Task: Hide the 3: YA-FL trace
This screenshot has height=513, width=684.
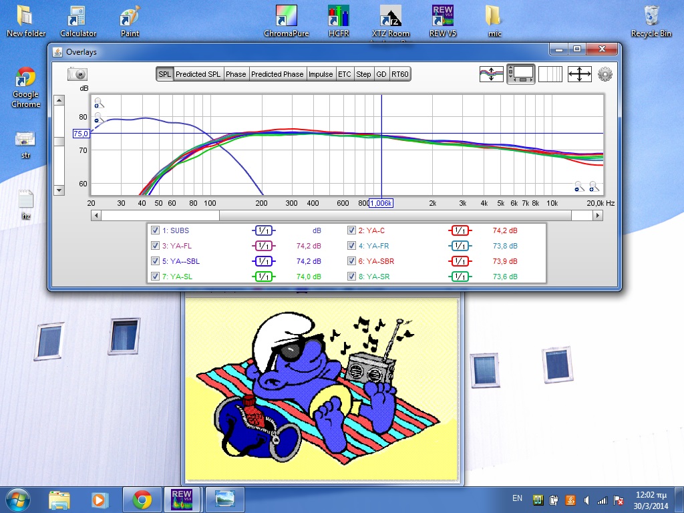Action: pos(155,246)
